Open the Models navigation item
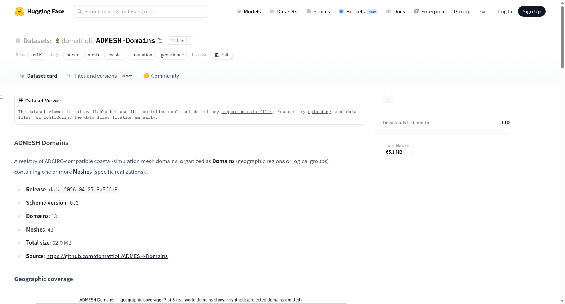 pyautogui.click(x=249, y=11)
